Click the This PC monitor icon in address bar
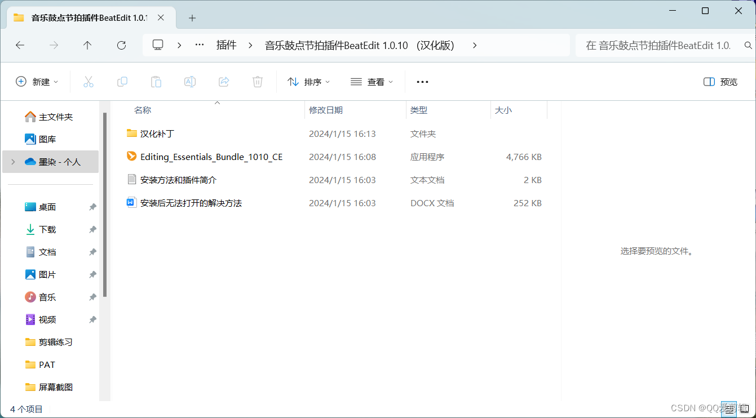 158,45
